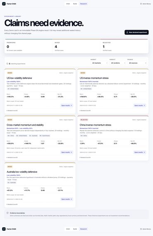Click the Evidence boundaries heading

[17, 213]
